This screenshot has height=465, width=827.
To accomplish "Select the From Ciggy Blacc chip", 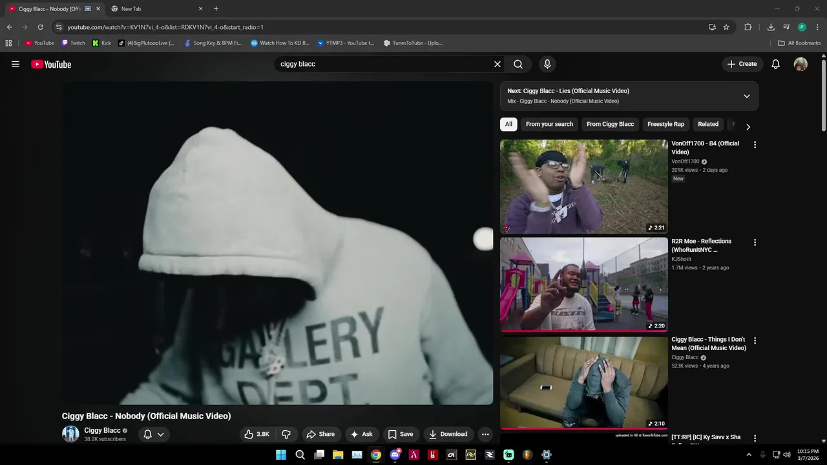I will pos(610,124).
